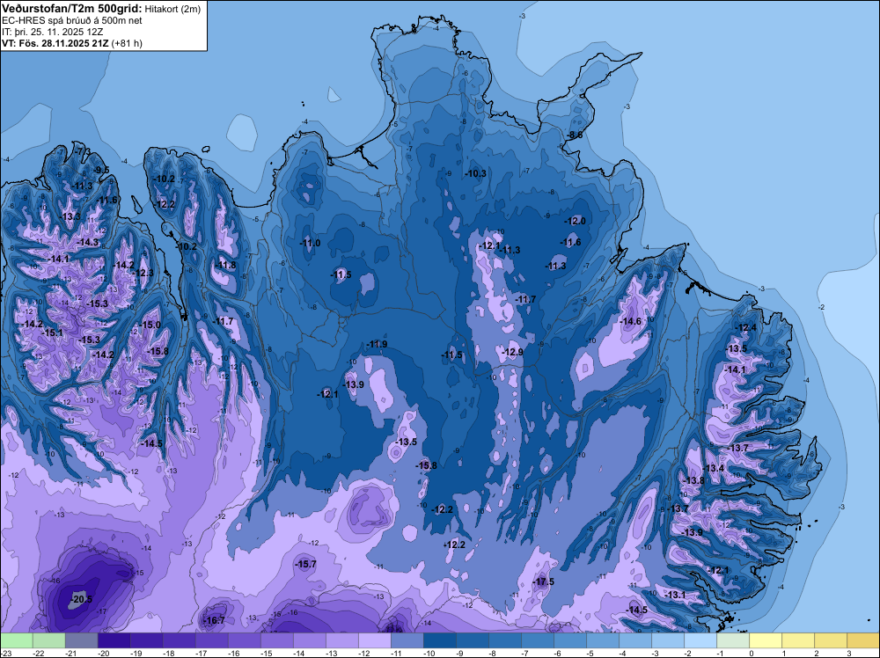Click the 'Hitakort (2m)' label in the header
The width and height of the screenshot is (880, 658).
coord(172,9)
